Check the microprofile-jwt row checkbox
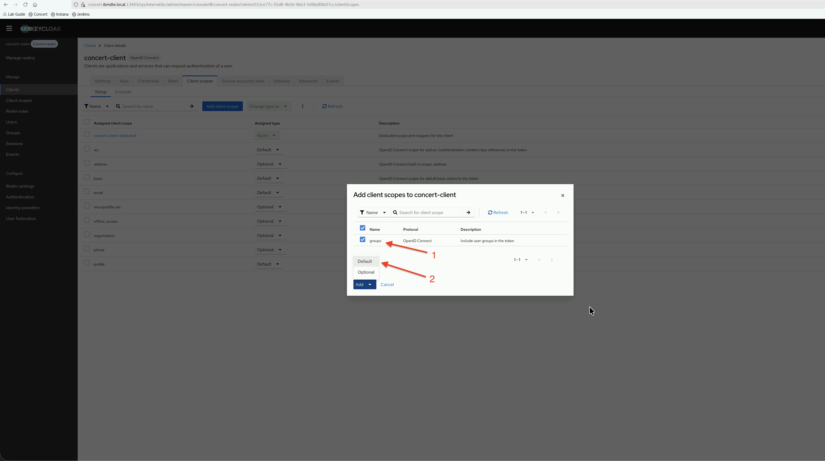This screenshot has height=461, width=825. tap(87, 206)
